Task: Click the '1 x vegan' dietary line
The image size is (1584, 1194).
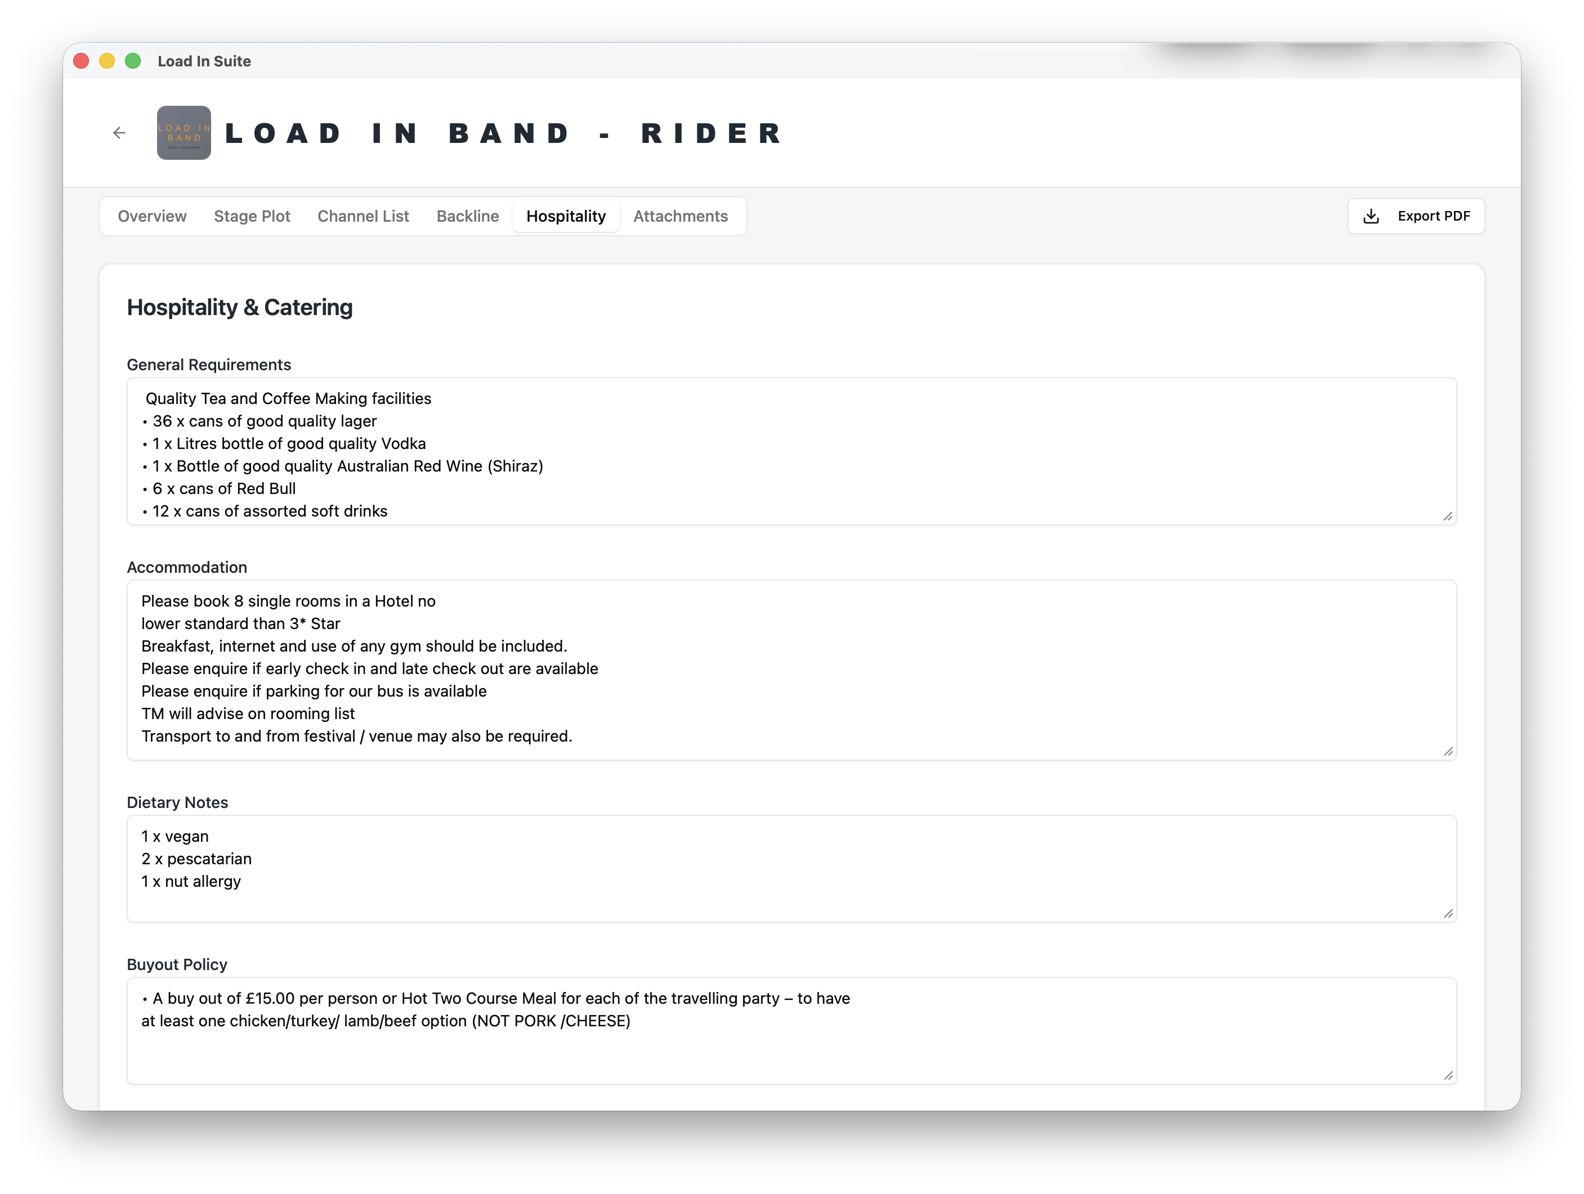Action: point(174,837)
